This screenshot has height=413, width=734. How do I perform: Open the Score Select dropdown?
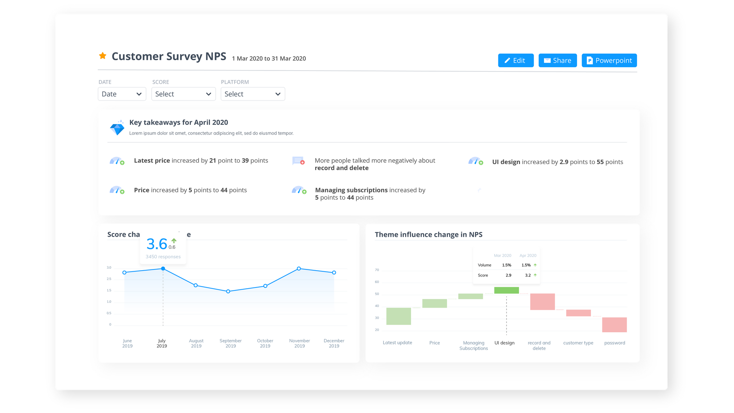pyautogui.click(x=183, y=94)
